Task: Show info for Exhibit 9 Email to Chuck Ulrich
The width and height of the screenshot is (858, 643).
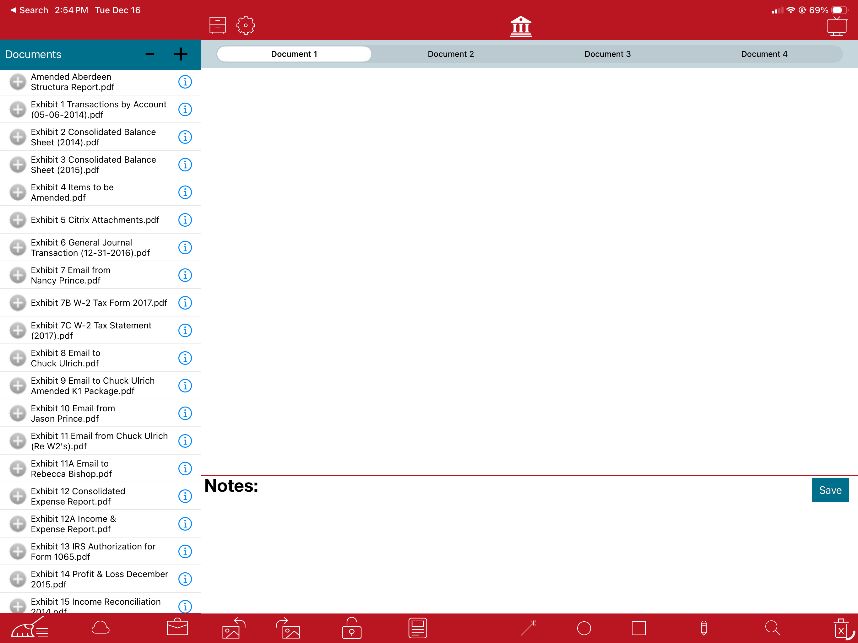Action: pos(185,386)
